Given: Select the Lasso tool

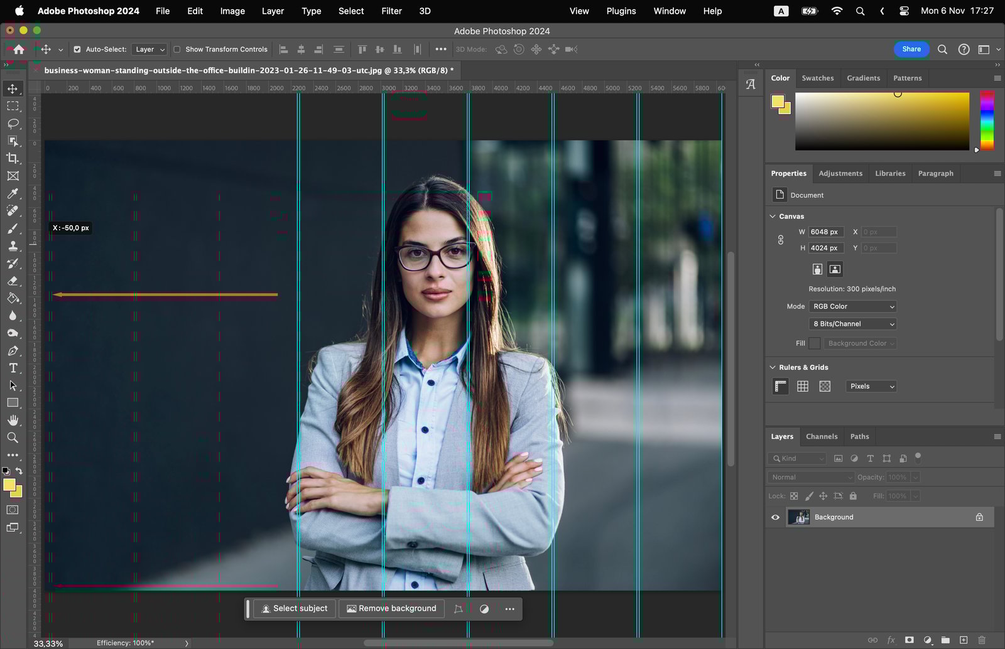Looking at the screenshot, I should click(13, 124).
